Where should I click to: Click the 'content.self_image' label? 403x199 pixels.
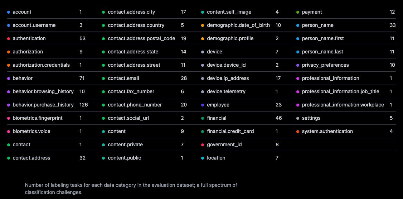(229, 12)
